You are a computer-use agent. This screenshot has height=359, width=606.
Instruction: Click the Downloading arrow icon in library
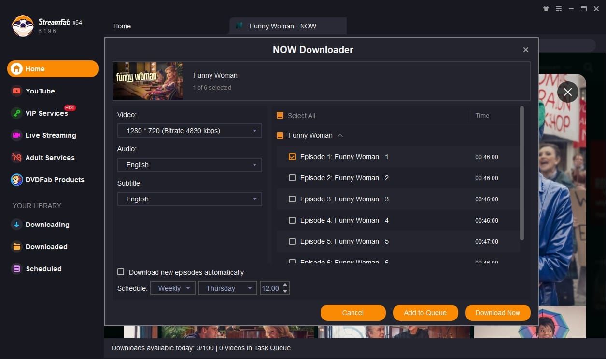[x=17, y=225]
